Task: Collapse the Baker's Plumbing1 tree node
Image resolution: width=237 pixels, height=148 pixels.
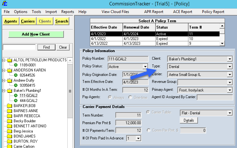Action: [x=4, y=91]
